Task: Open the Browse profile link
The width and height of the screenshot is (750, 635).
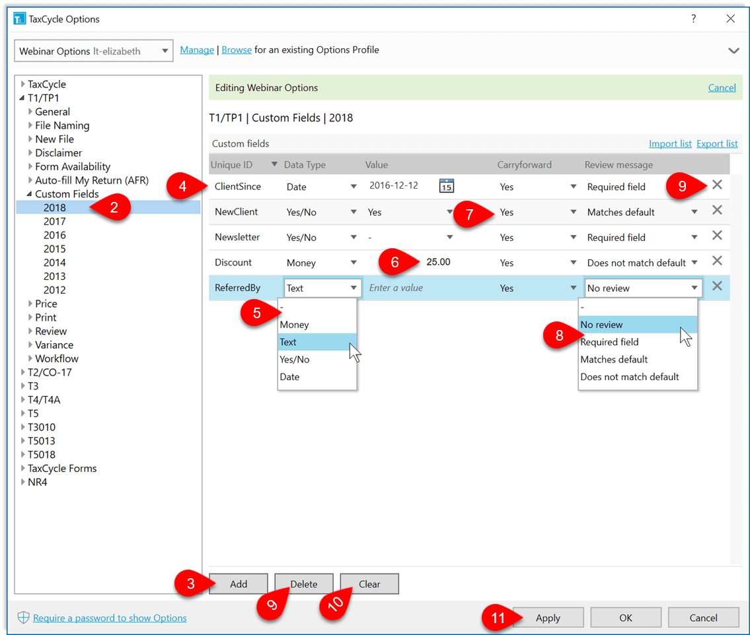Action: 237,50
